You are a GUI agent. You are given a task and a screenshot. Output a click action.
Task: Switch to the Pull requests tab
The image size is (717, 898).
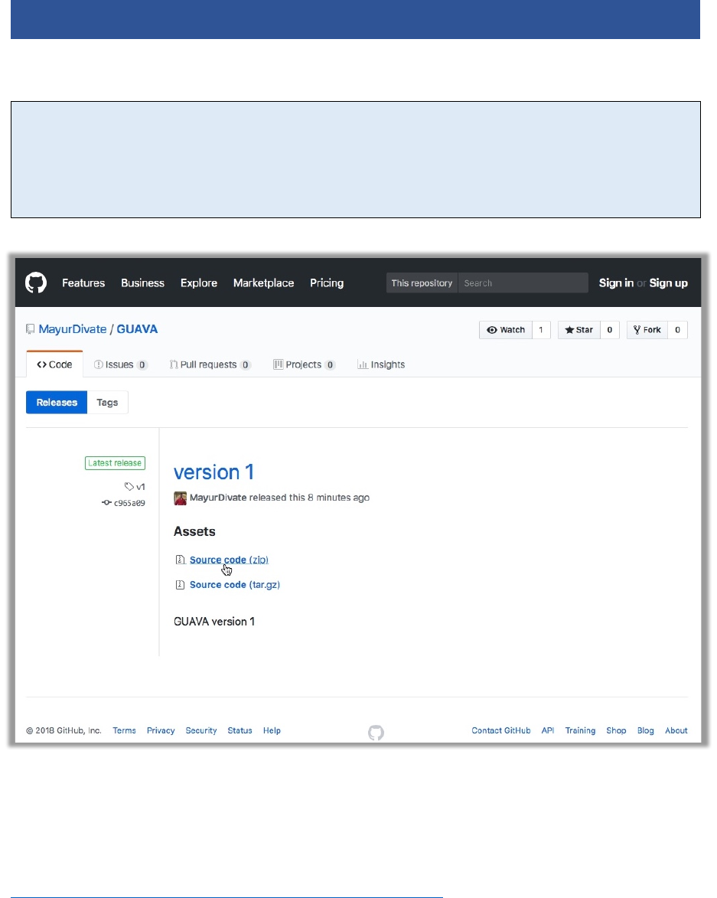[210, 365]
